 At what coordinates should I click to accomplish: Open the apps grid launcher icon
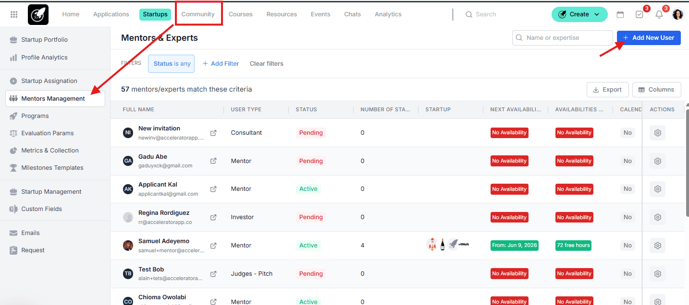pyautogui.click(x=14, y=14)
